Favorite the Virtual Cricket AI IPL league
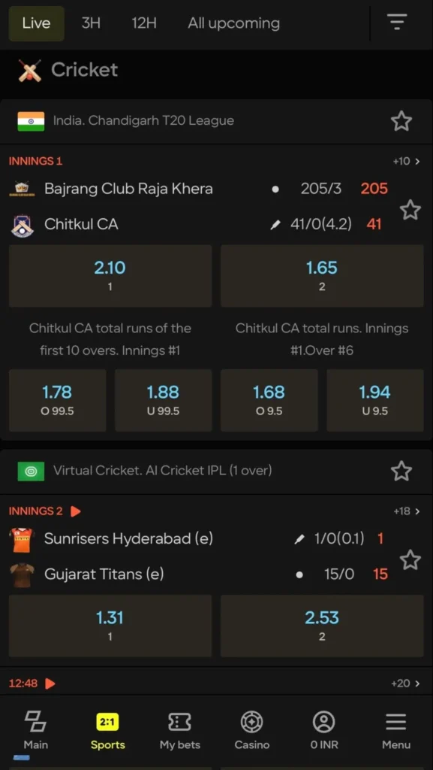This screenshot has height=770, width=433. click(x=401, y=470)
